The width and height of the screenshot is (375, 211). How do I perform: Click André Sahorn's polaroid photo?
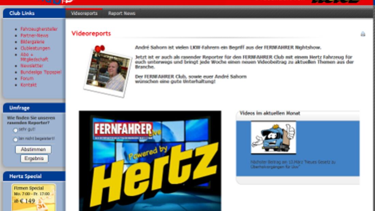[108, 72]
